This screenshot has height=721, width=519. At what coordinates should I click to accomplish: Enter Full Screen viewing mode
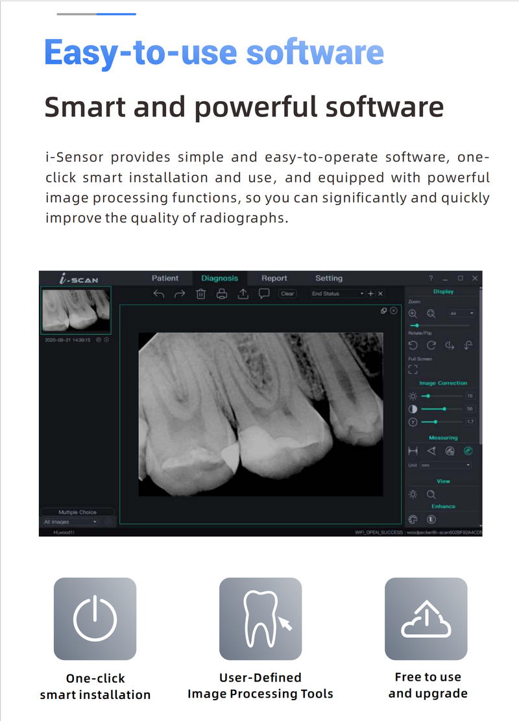pos(413,369)
